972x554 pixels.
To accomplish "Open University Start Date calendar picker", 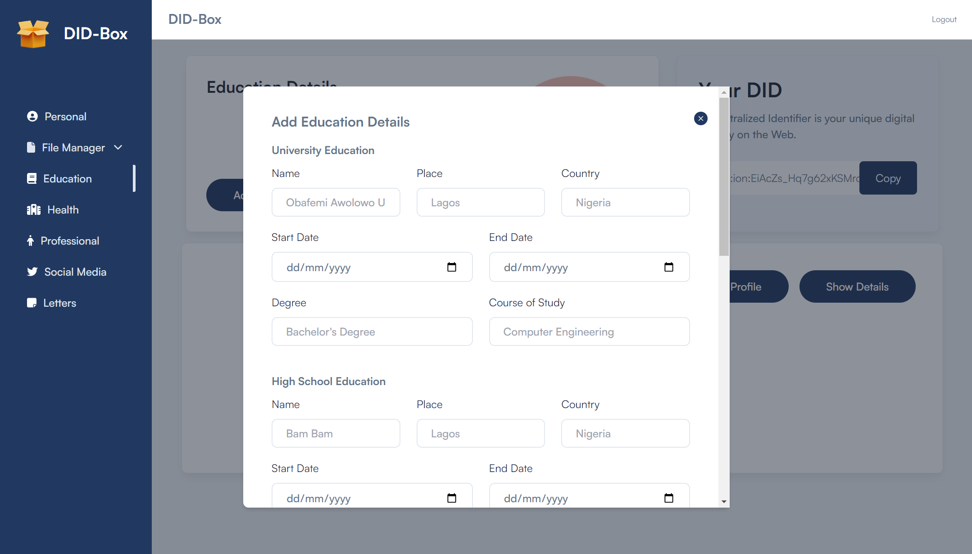I will [x=451, y=267].
